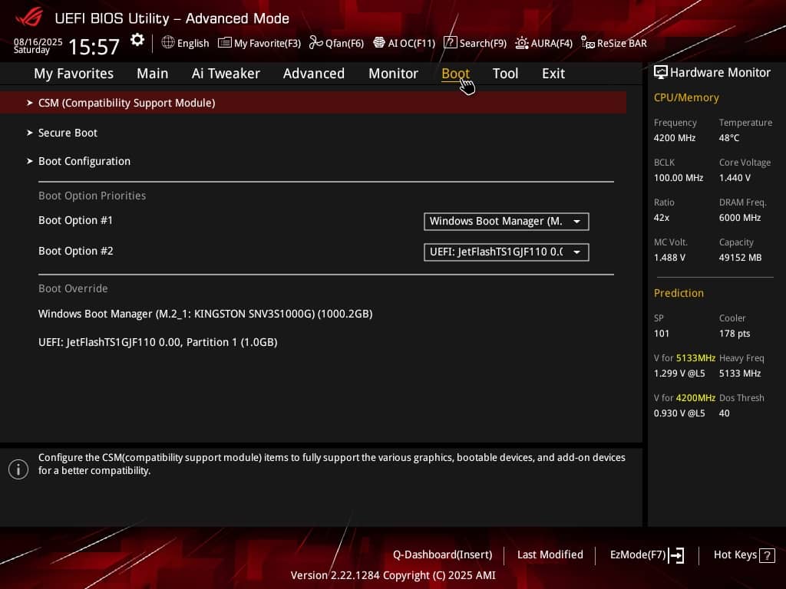Click the date 08/16/2025 Saturday

pos(38,45)
